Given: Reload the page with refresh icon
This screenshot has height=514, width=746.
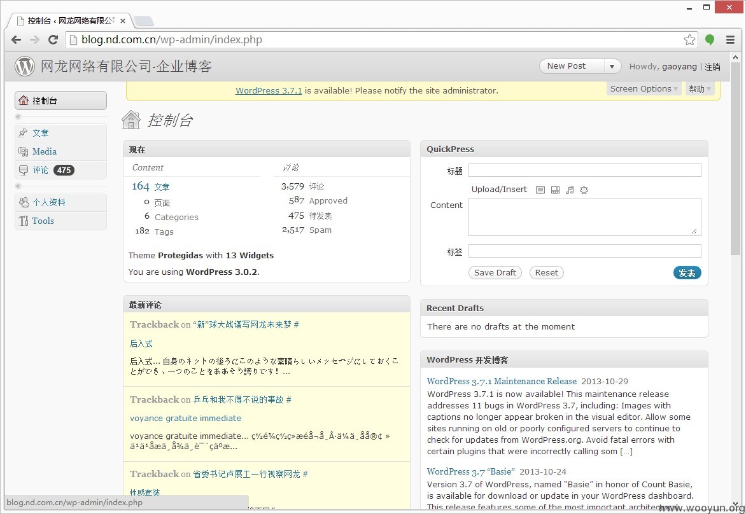Looking at the screenshot, I should (x=53, y=40).
